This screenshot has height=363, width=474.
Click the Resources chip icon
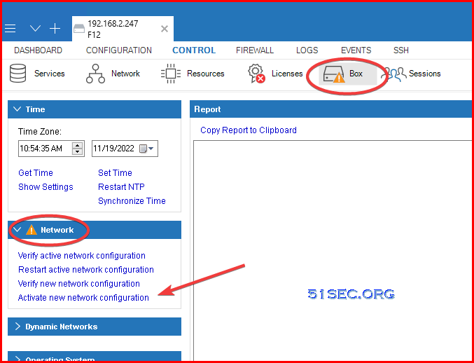(171, 74)
